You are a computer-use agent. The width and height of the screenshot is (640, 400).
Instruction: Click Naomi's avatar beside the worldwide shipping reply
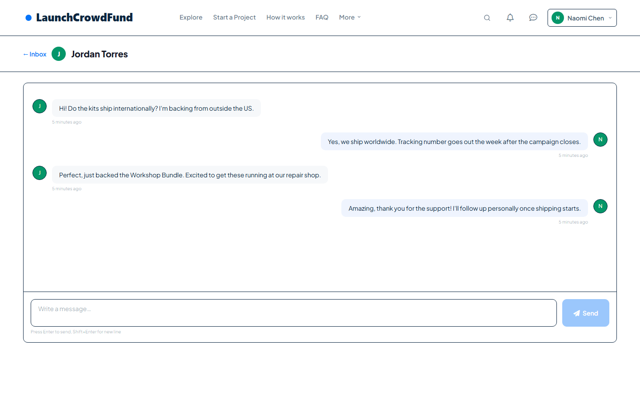pos(600,140)
